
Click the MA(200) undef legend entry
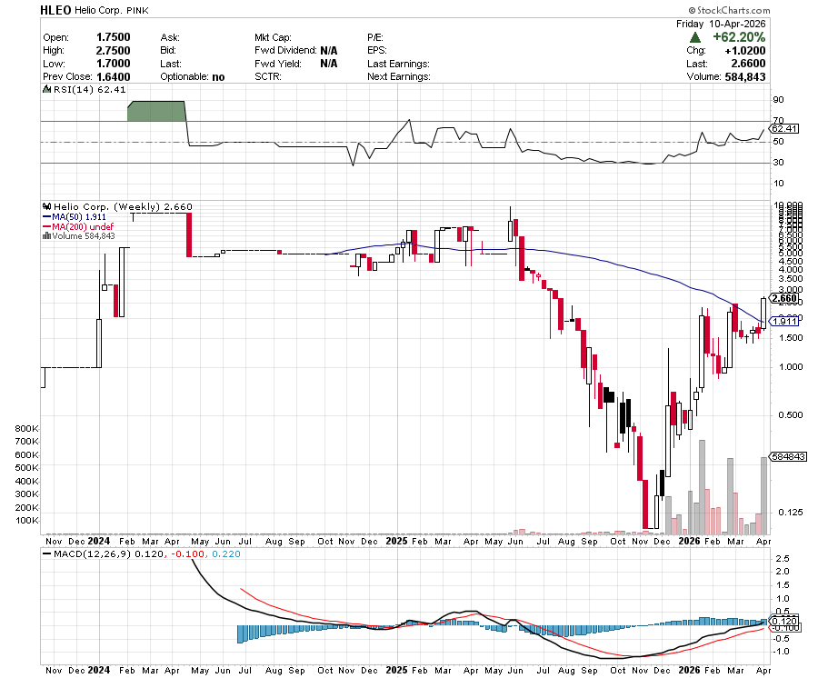click(83, 227)
